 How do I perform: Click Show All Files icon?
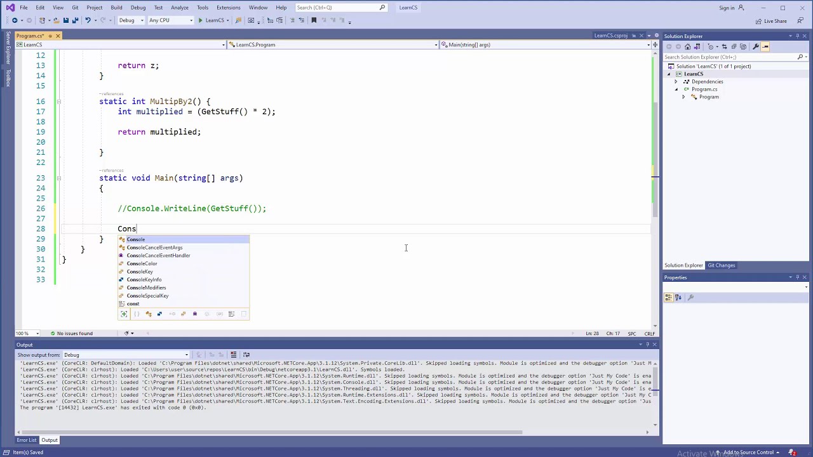[743, 46]
